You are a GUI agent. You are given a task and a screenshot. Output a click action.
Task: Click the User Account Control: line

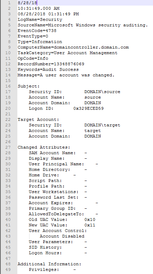tap(58, 231)
